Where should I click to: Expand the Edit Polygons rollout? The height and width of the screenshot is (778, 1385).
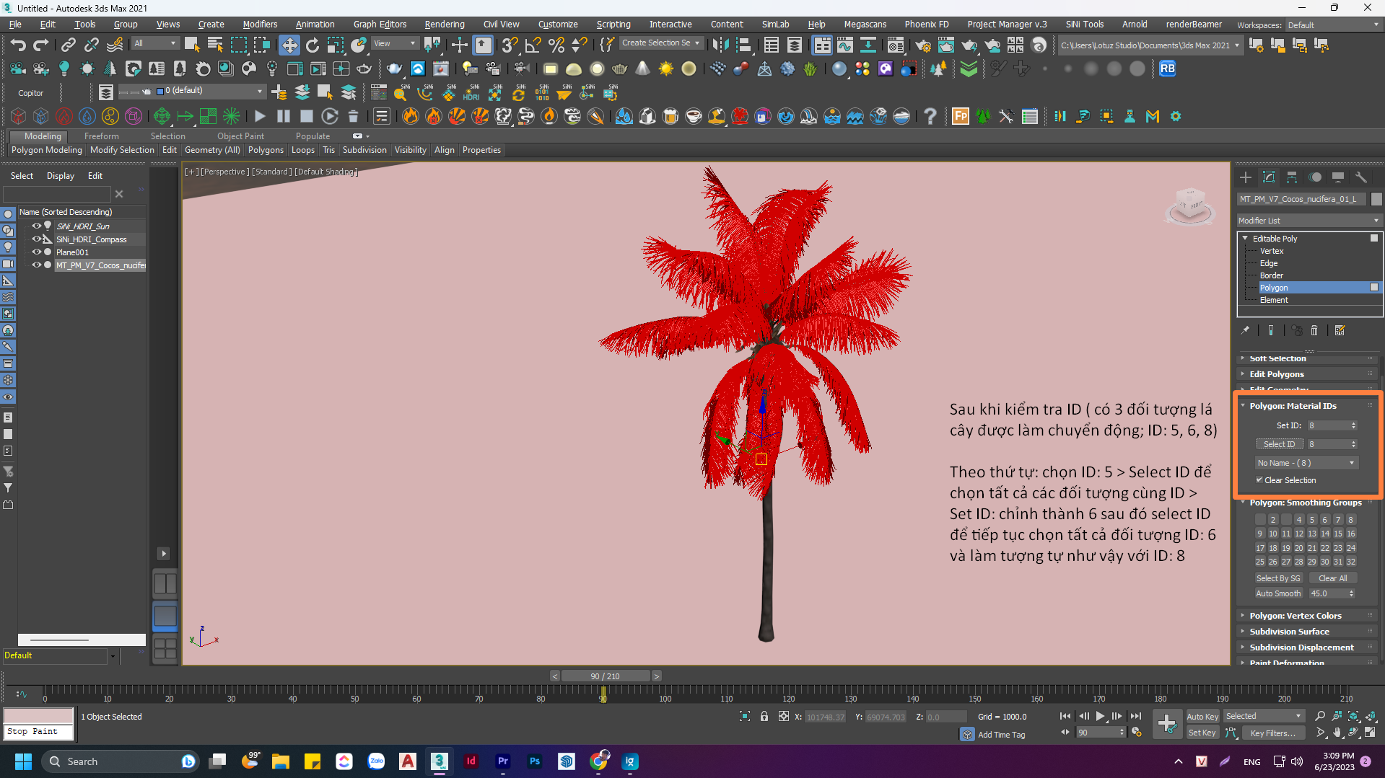point(1277,374)
